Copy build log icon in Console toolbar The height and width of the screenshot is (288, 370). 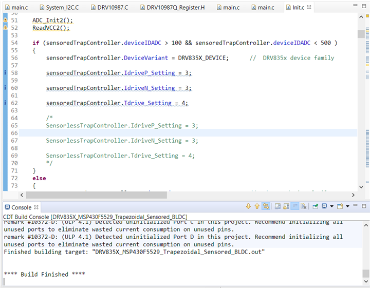277,206
